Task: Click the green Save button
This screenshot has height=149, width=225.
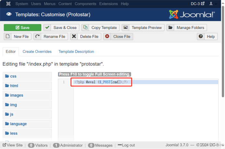Action: [22, 27]
